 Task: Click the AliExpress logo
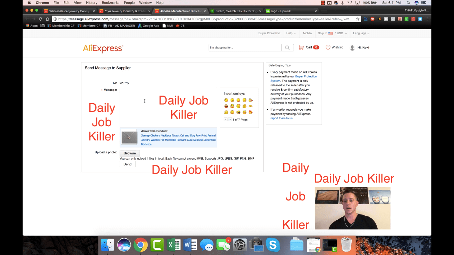pyautogui.click(x=103, y=48)
